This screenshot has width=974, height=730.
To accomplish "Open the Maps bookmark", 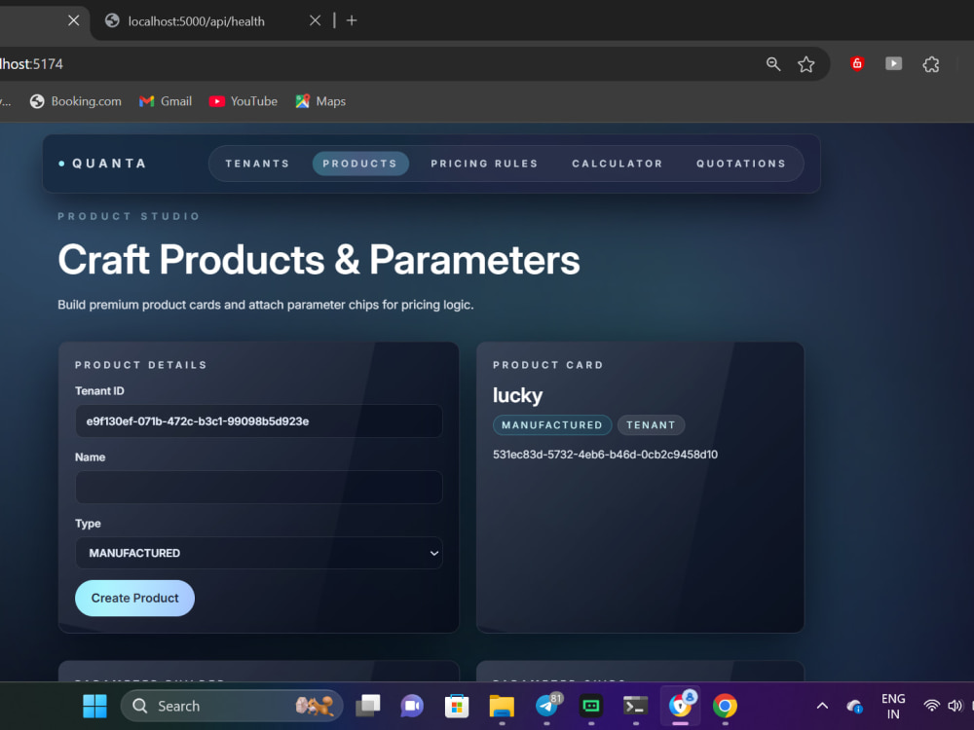I will coord(320,101).
